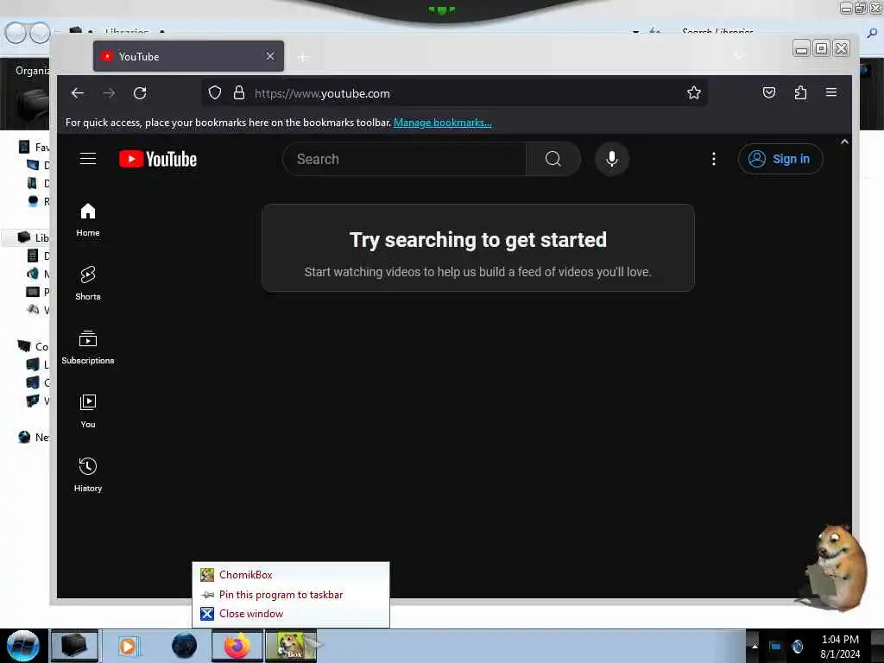The height and width of the screenshot is (663, 884).
Task: Open the You section in the sidebar
Action: click(x=88, y=412)
